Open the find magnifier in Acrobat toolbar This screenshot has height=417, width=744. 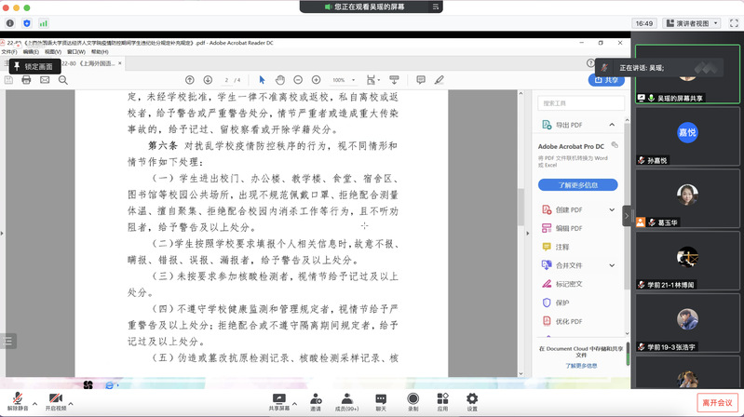63,80
